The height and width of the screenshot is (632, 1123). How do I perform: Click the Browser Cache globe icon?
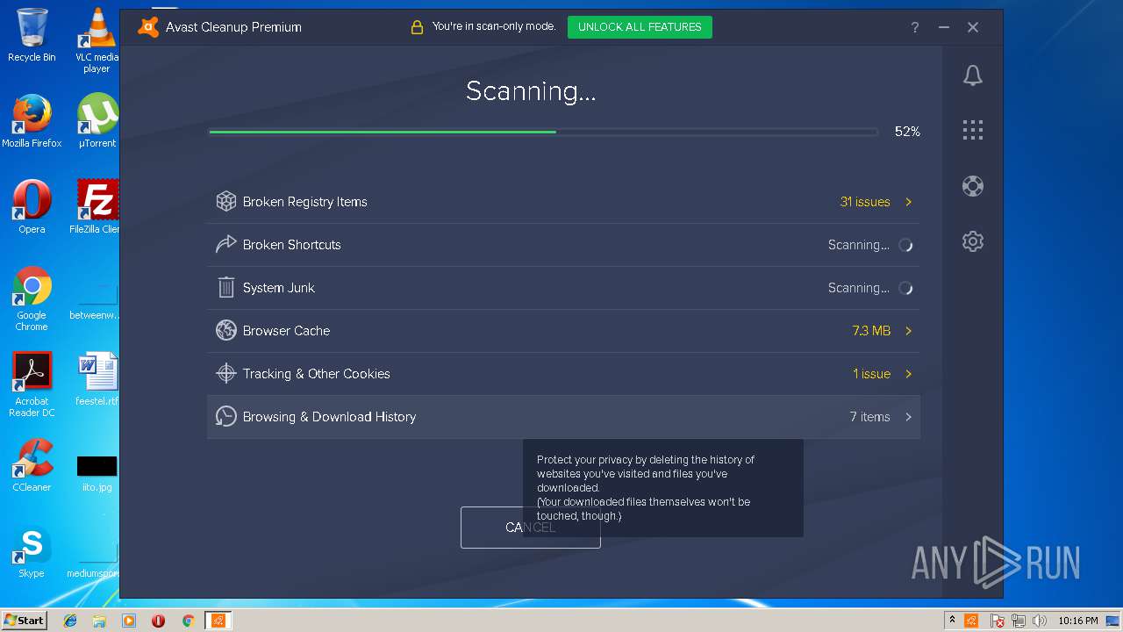pyautogui.click(x=226, y=330)
